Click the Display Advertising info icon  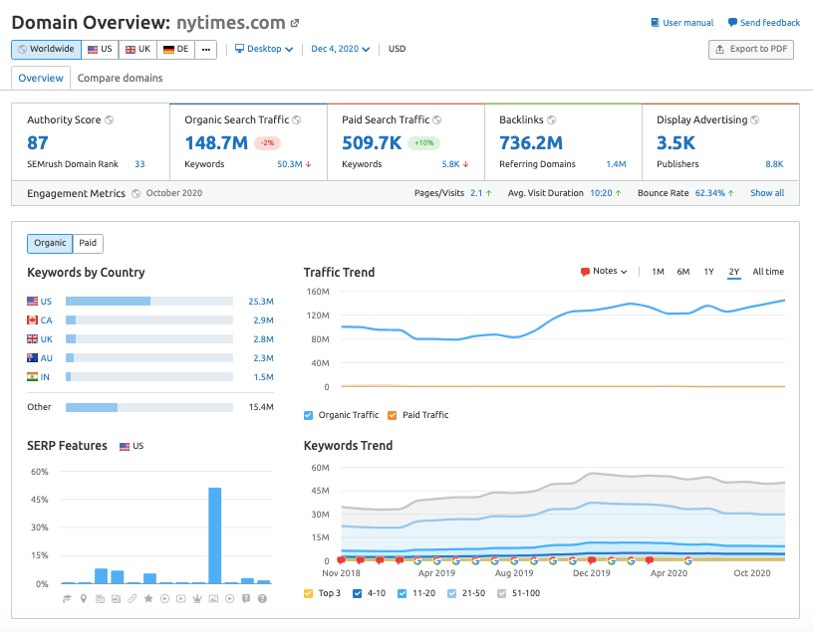(x=755, y=119)
